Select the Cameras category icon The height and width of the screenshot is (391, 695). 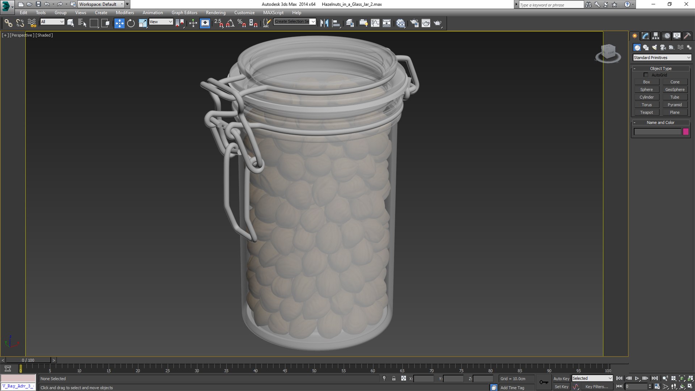pyautogui.click(x=663, y=47)
